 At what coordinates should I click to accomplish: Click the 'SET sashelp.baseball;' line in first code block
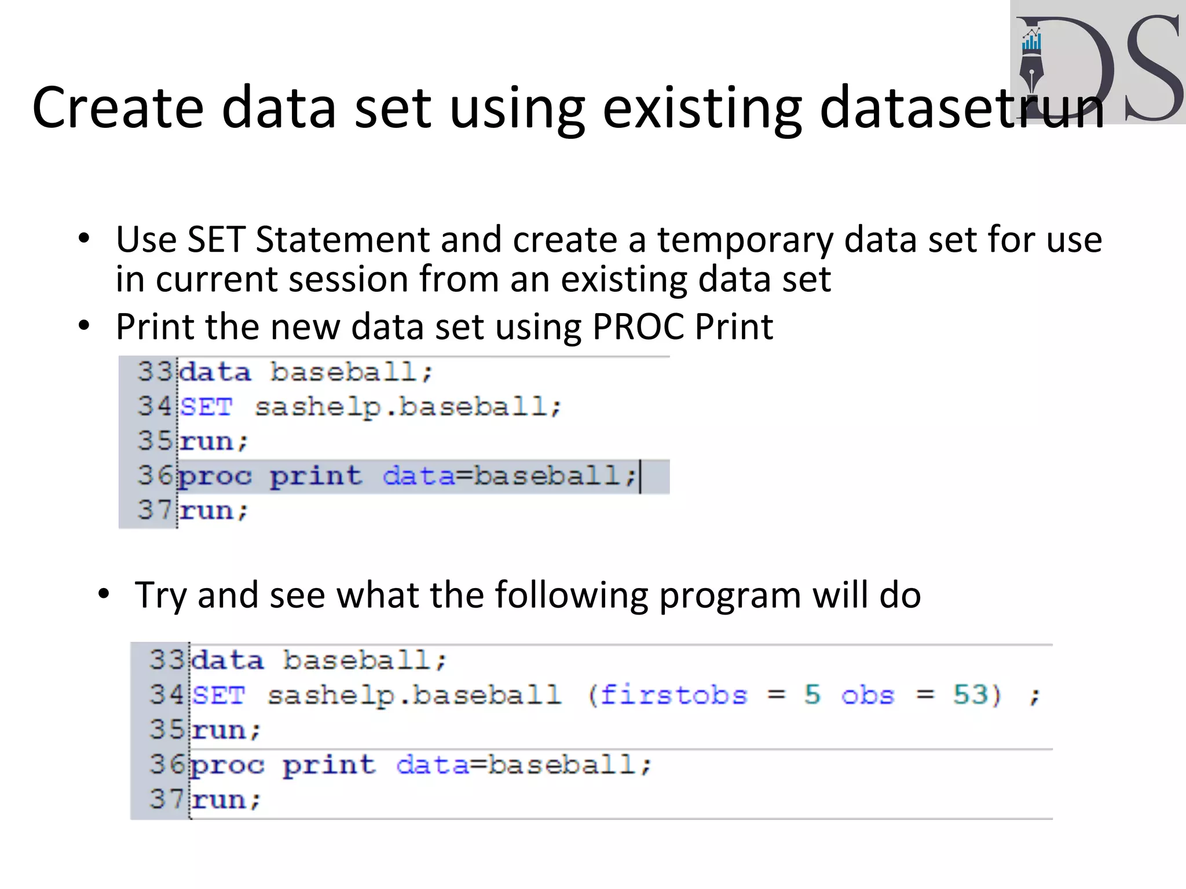pyautogui.click(x=370, y=407)
